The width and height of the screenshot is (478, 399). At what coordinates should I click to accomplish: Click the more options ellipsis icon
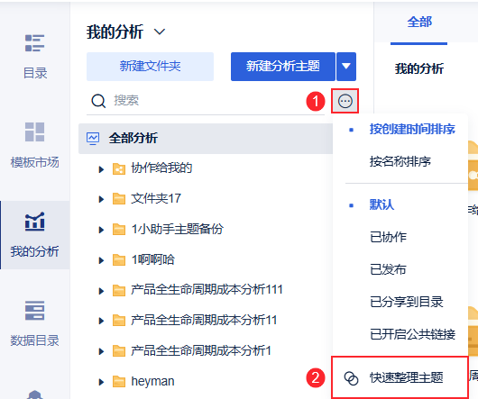coord(345,101)
